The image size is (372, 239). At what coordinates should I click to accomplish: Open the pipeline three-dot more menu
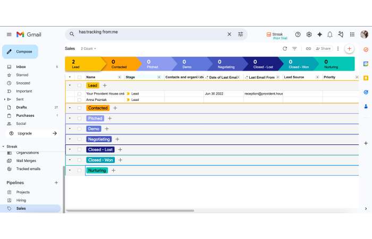tap(338, 49)
